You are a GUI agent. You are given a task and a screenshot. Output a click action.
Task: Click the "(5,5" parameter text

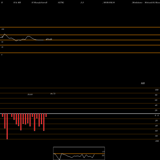point(82,3)
